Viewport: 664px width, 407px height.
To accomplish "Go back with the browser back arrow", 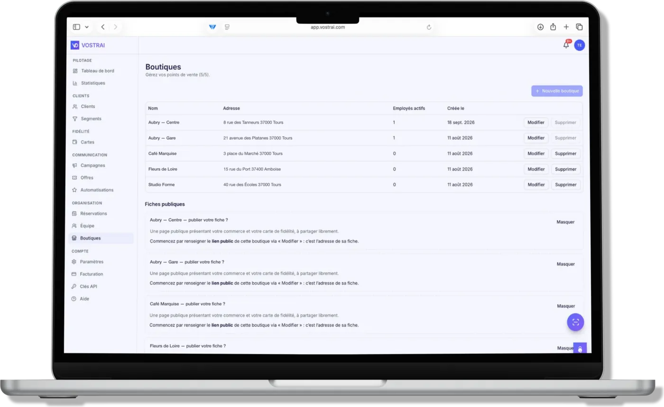I will (x=103, y=27).
